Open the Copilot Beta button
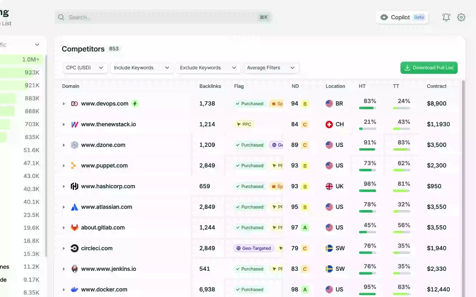 (402, 17)
